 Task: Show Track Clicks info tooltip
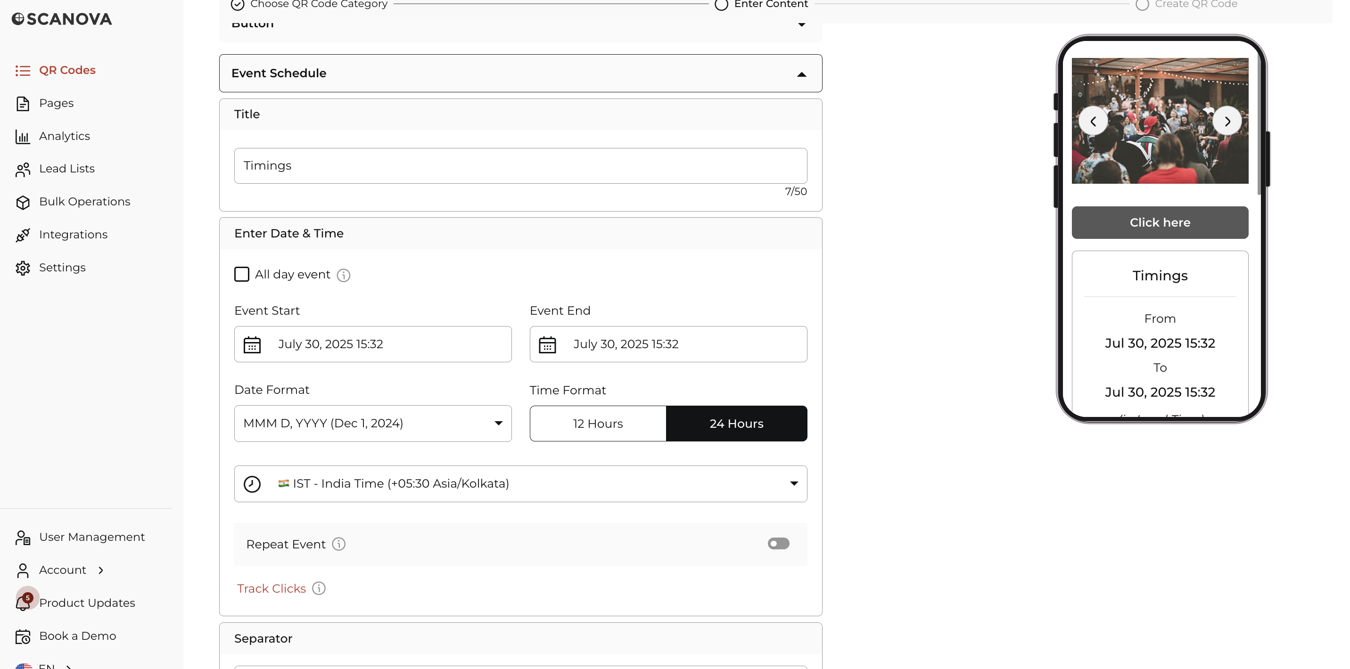[319, 588]
